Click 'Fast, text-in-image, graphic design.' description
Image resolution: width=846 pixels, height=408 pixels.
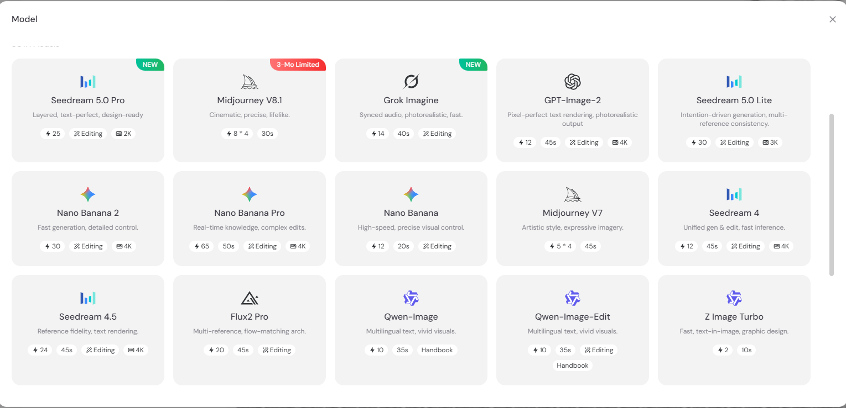[x=734, y=332]
